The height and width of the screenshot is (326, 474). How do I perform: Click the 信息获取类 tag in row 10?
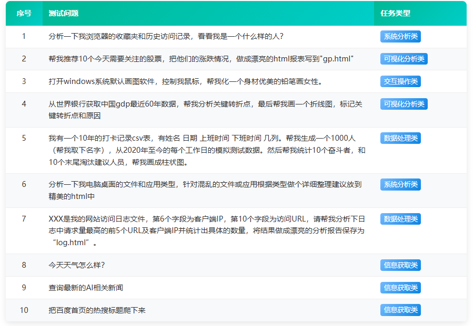pos(400,310)
